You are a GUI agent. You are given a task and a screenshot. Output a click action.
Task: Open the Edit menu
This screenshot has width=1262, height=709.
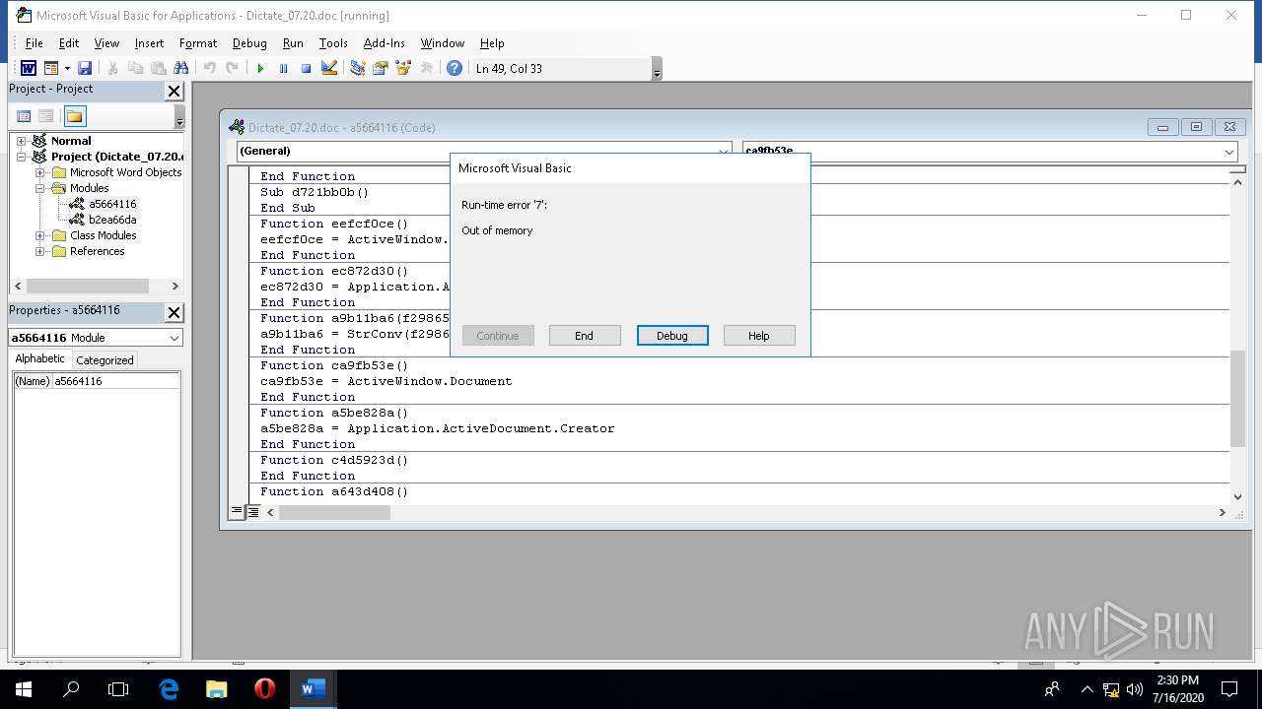click(x=68, y=43)
